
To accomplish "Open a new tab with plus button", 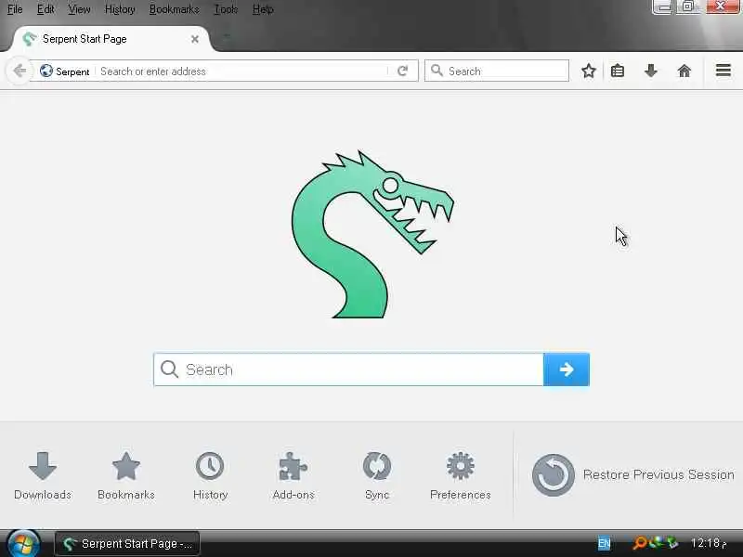I will pyautogui.click(x=227, y=37).
